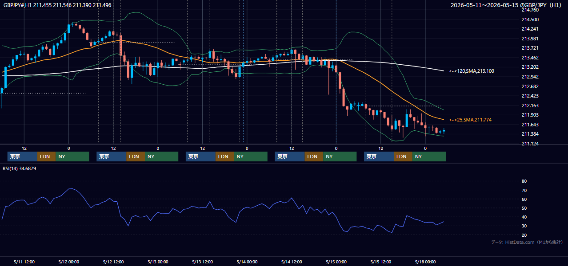Screen dimensions: 568x266
Task: Click the 5/13 00:00 date label
Action: (158, 262)
